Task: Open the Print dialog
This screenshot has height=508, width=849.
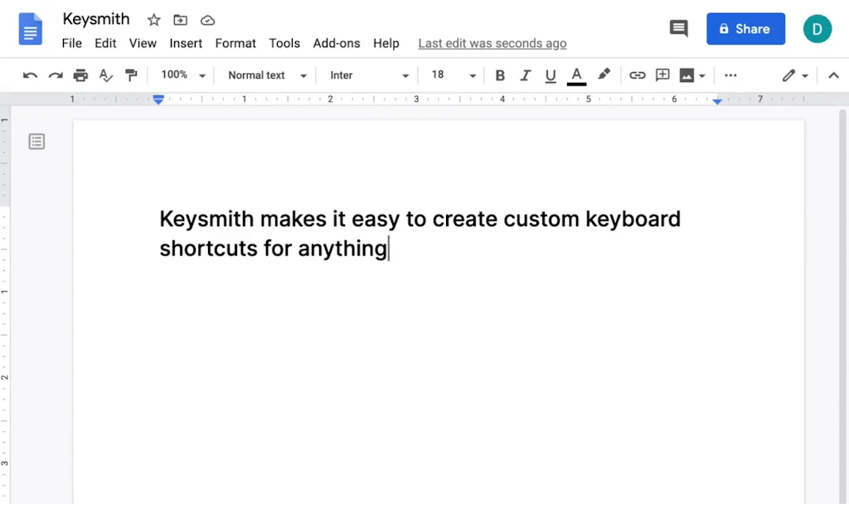Action: click(x=80, y=75)
